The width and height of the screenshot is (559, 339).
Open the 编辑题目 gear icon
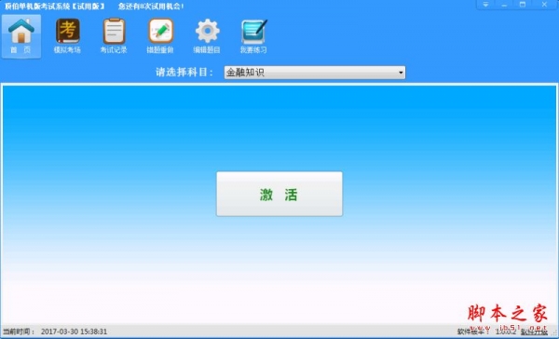coord(207,36)
